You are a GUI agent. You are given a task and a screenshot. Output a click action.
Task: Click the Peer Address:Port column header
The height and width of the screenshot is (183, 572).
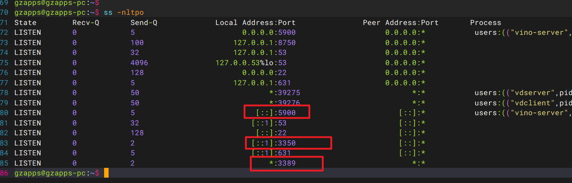click(x=400, y=23)
